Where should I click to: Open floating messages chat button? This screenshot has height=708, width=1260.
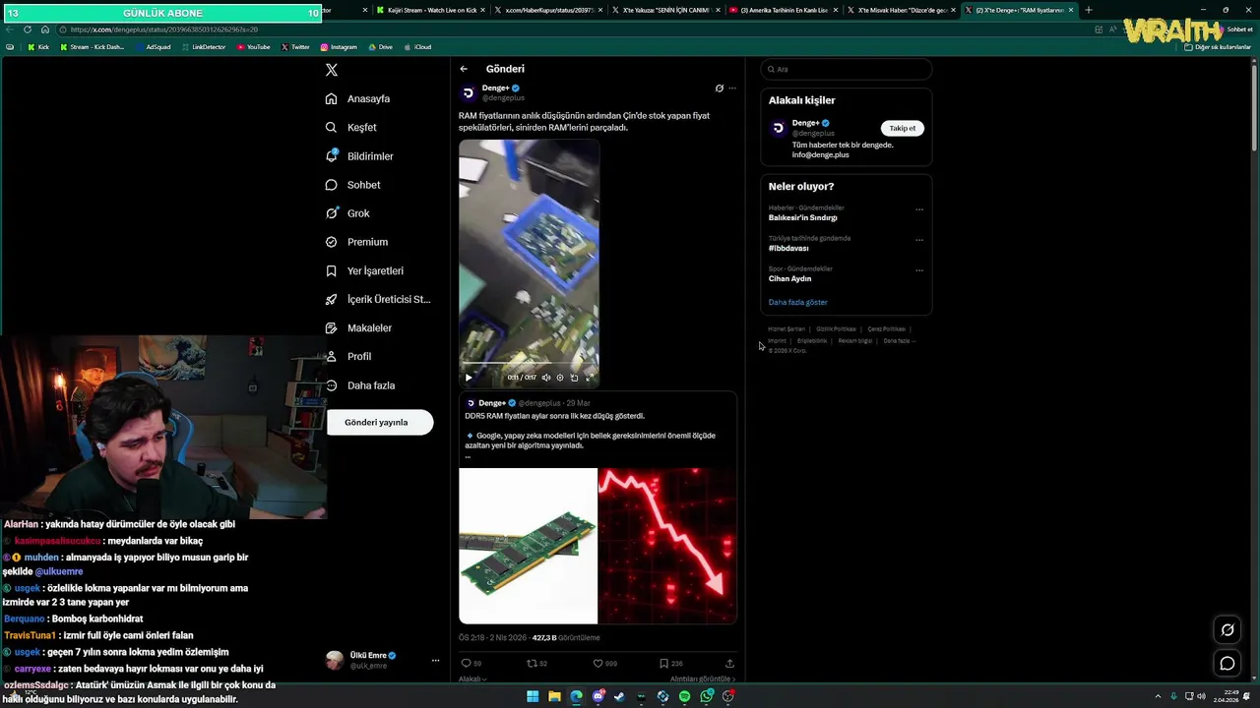[1228, 664]
